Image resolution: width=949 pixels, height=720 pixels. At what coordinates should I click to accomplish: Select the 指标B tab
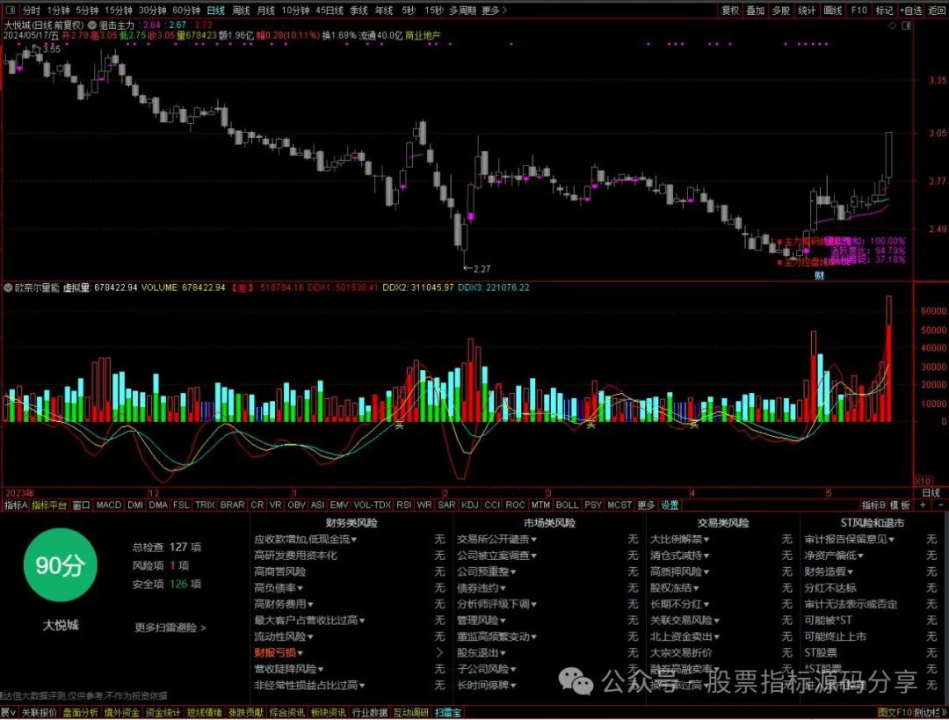(x=873, y=505)
